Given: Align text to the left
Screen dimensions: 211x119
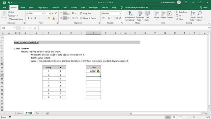Looking at the screenshot, I should [62, 18].
